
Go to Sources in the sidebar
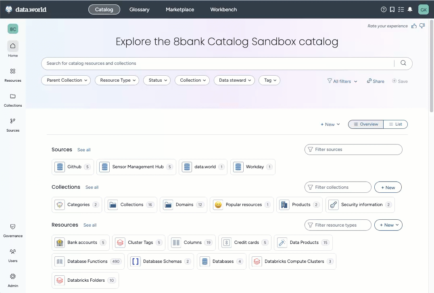pyautogui.click(x=13, y=125)
